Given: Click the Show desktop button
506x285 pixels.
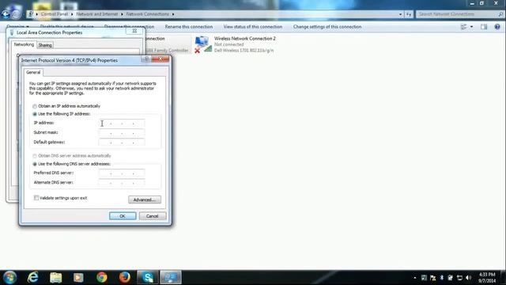Looking at the screenshot, I should (503, 278).
